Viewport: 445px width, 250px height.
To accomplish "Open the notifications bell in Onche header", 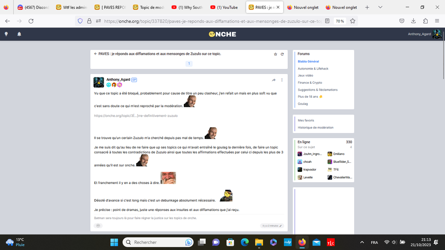I will click(19, 34).
